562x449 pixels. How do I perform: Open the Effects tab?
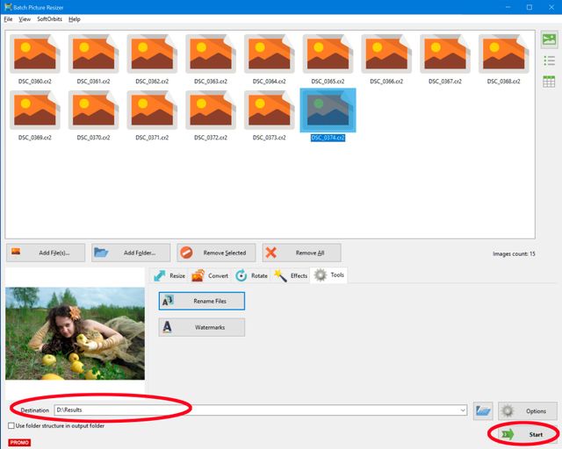pyautogui.click(x=291, y=275)
